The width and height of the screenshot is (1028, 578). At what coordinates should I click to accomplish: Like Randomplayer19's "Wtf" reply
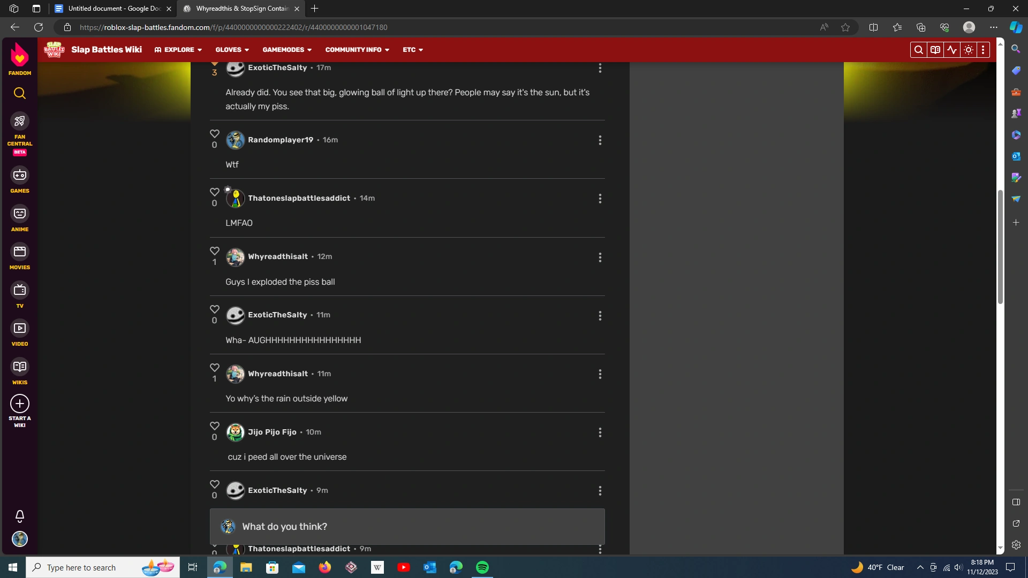[215, 134]
